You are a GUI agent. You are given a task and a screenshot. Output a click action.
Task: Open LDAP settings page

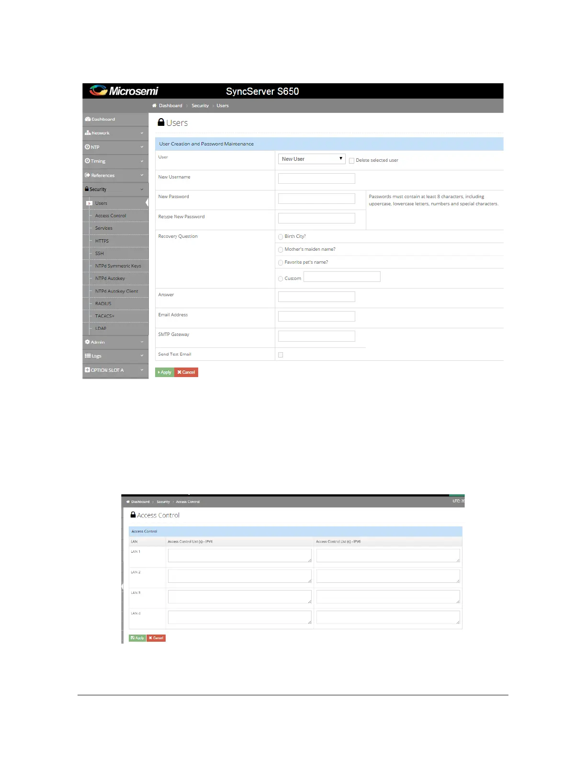pyautogui.click(x=101, y=328)
